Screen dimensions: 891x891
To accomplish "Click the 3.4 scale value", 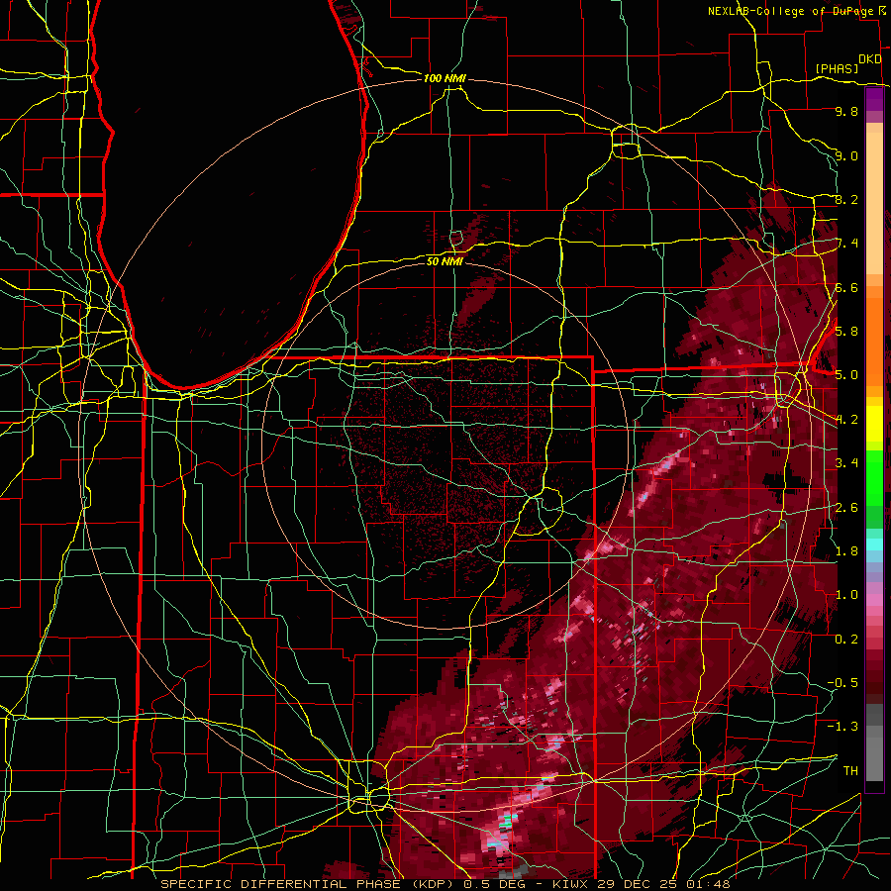I will point(846,463).
